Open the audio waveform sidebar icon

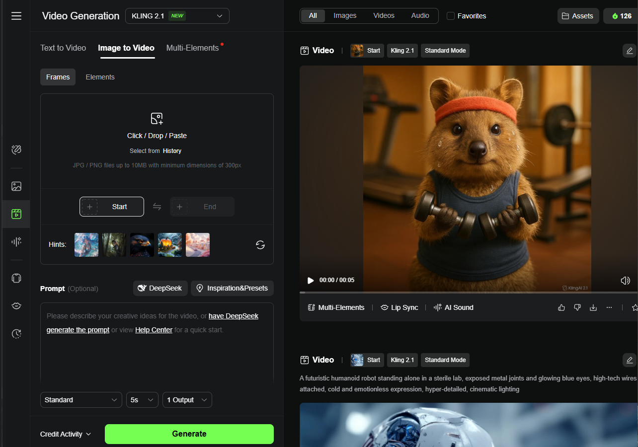click(16, 242)
